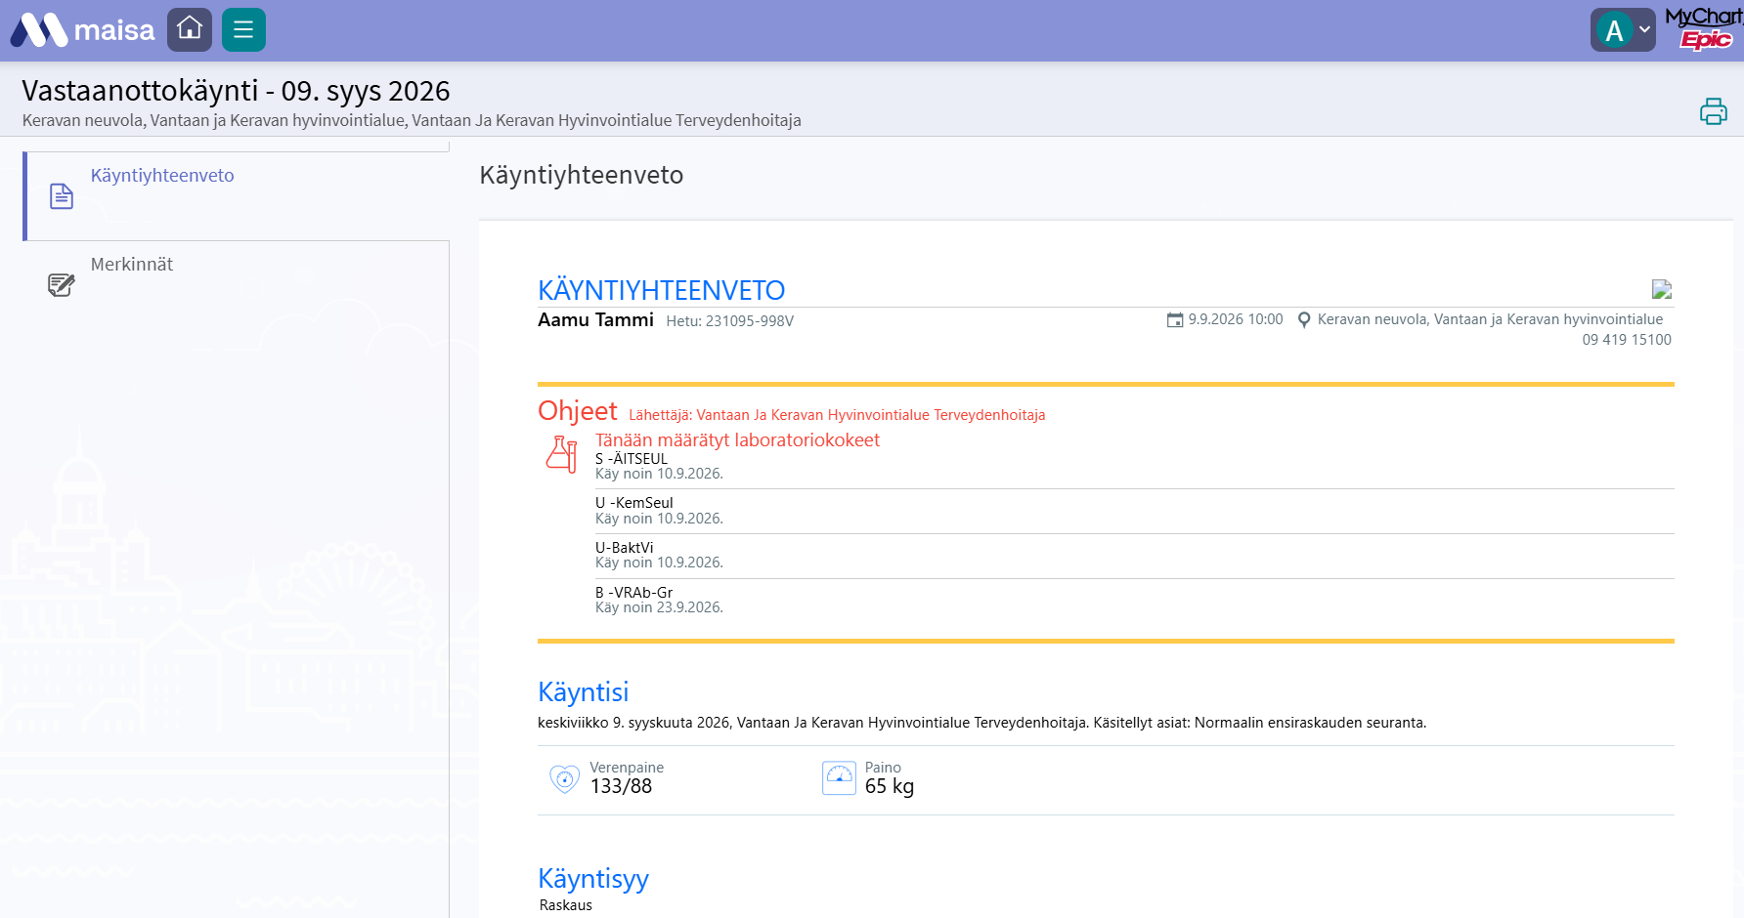Click the MyChart Epic logo

pos(1704,28)
